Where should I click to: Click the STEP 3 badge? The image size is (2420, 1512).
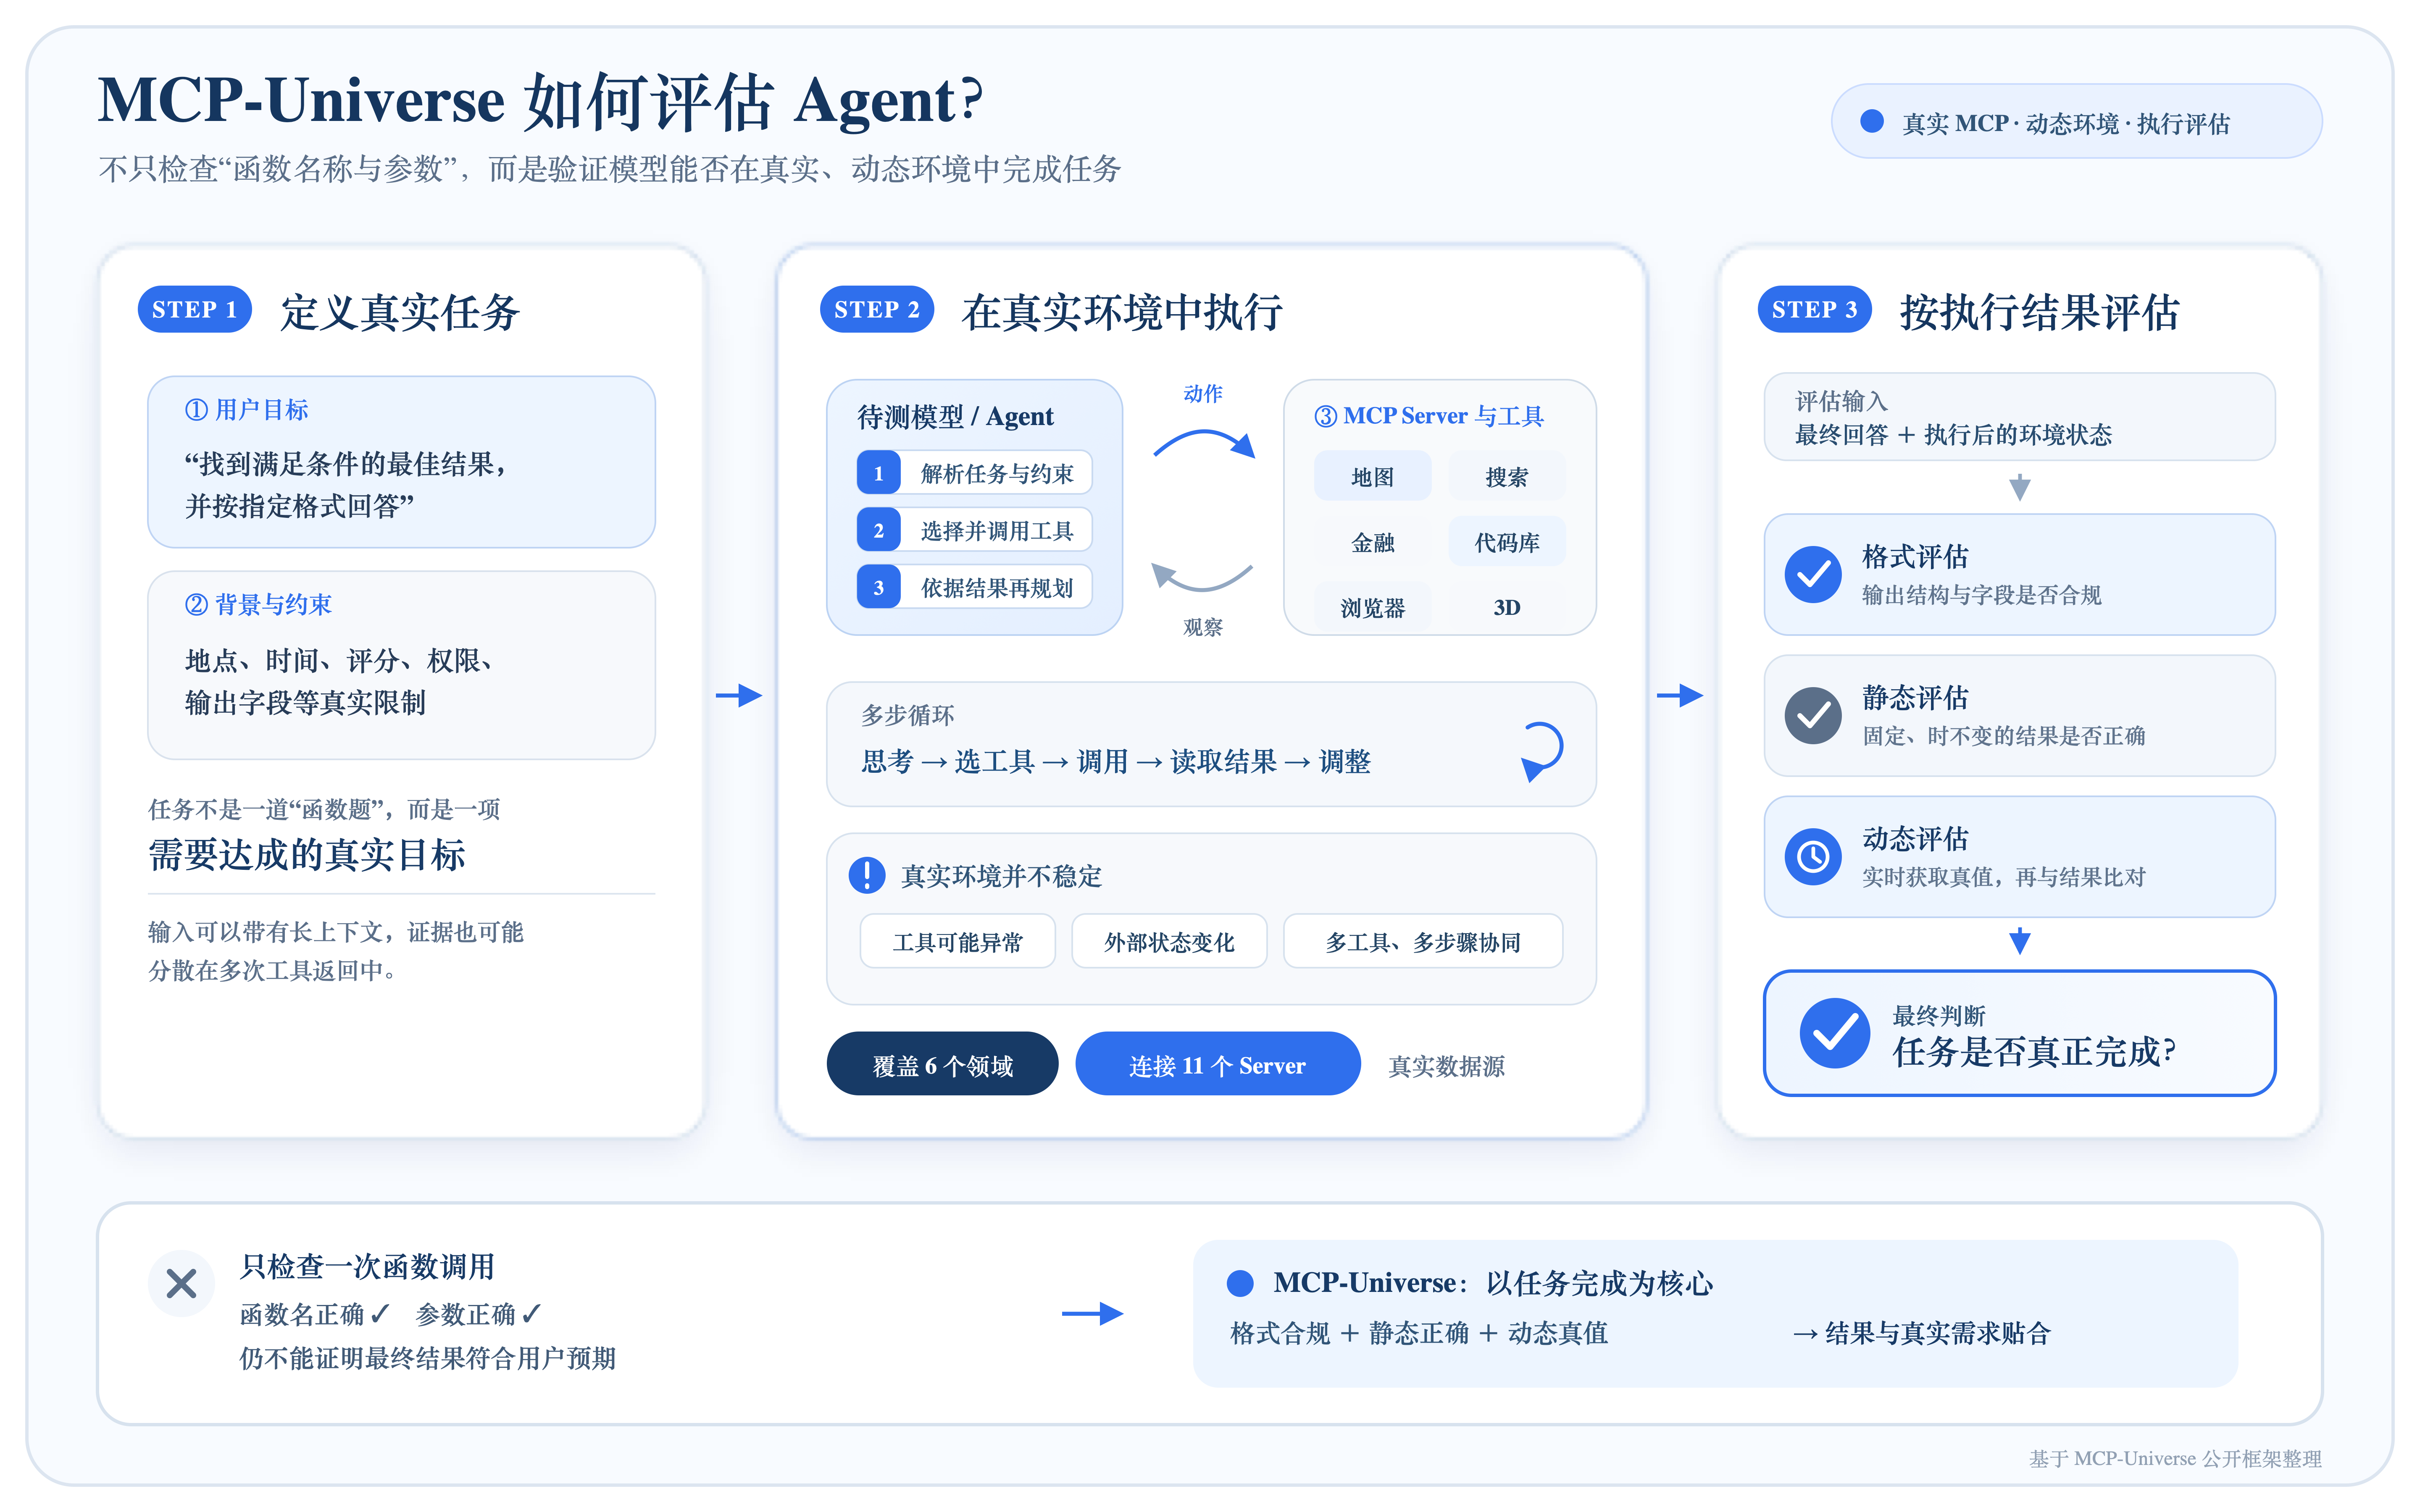(1814, 309)
